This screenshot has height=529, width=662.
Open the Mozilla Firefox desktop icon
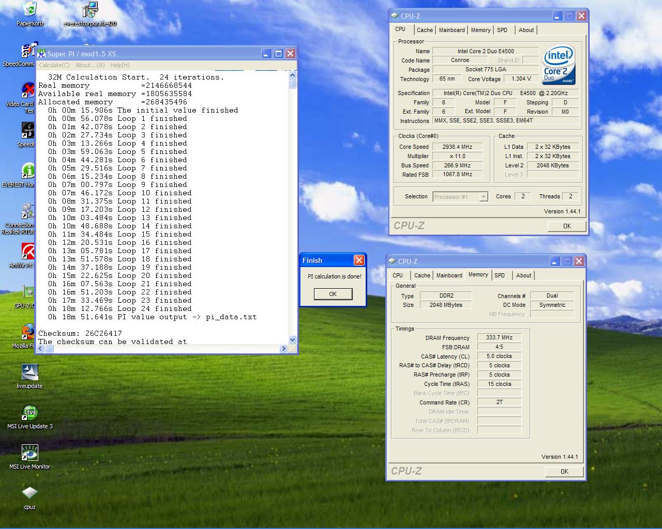[x=28, y=332]
